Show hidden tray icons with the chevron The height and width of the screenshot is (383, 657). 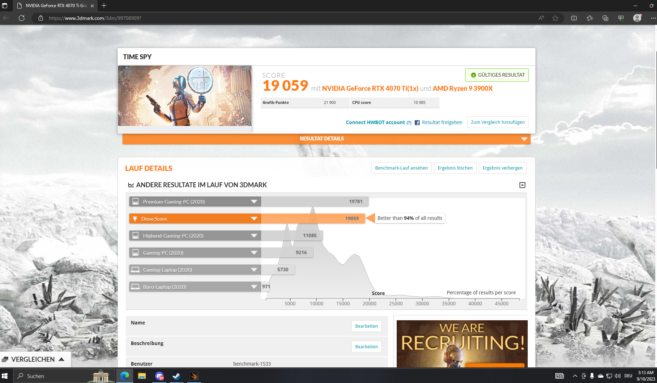(x=575, y=376)
